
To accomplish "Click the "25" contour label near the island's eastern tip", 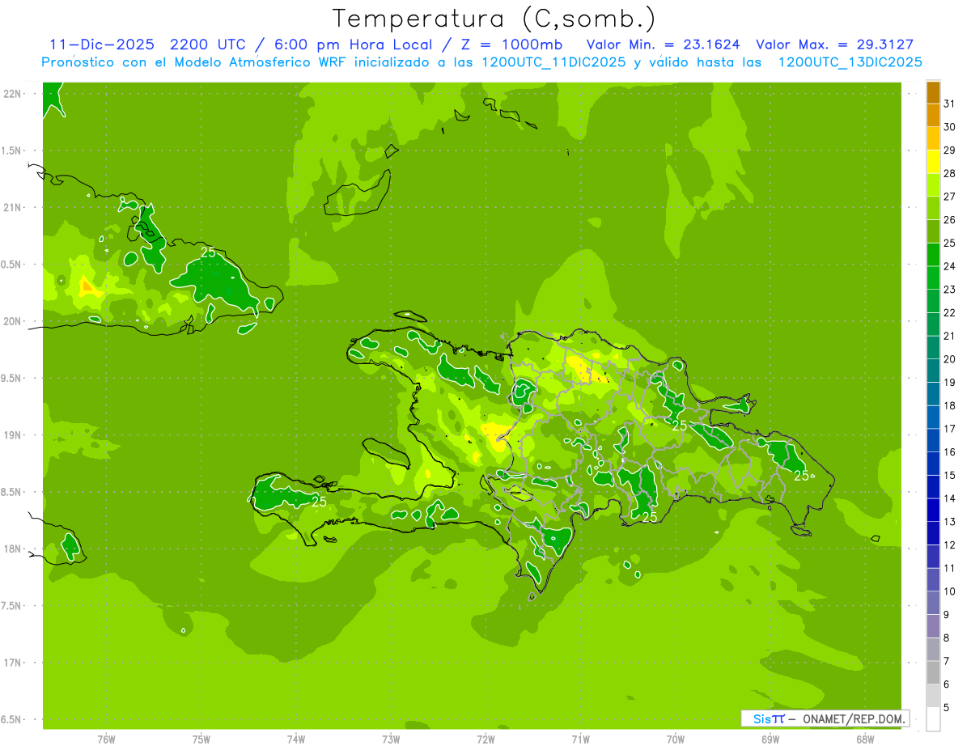I will [801, 476].
